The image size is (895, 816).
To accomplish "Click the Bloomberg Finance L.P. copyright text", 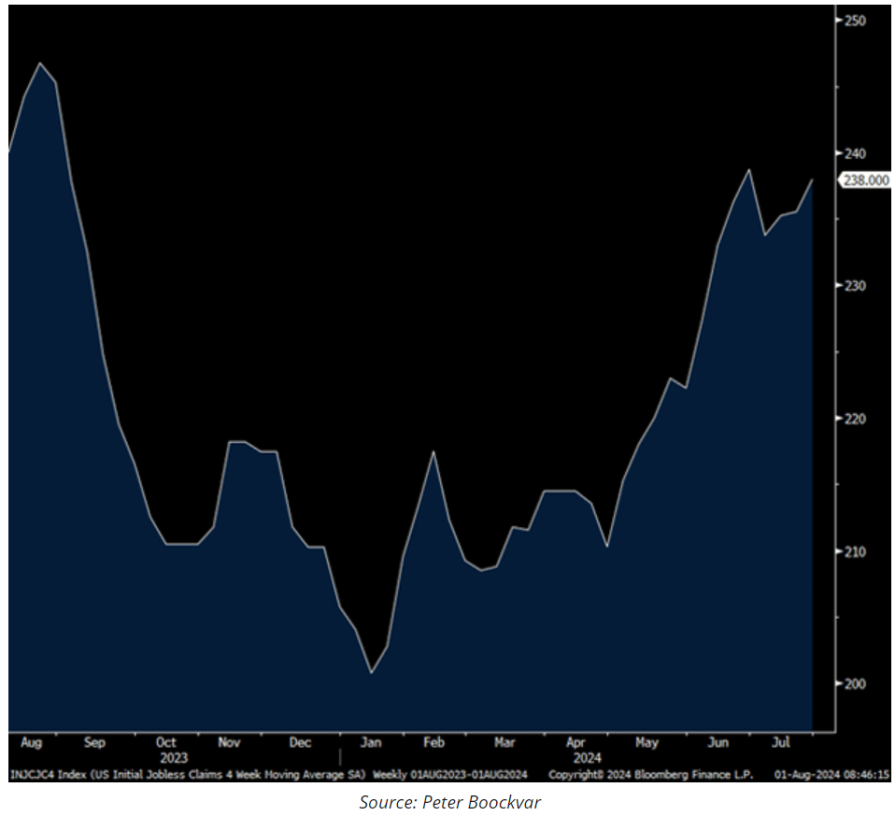I will pyautogui.click(x=651, y=776).
